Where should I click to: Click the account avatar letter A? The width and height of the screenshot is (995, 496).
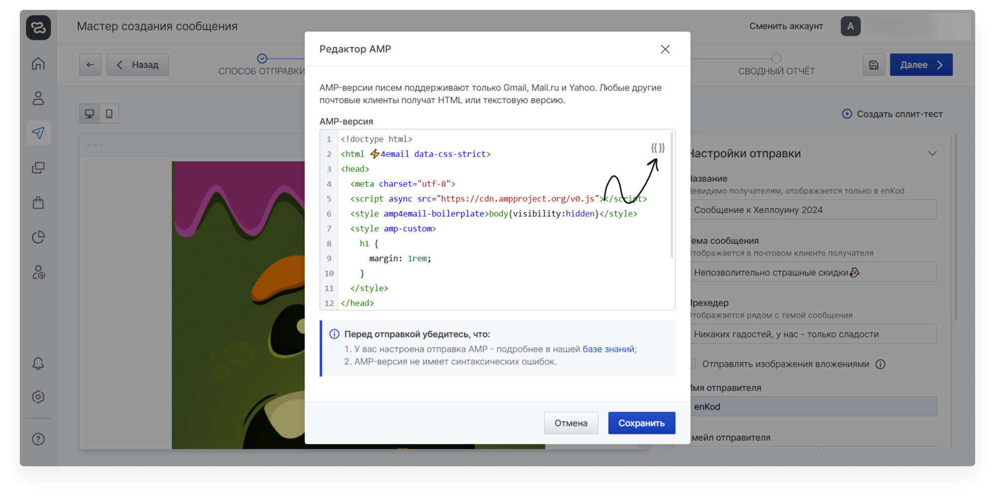(x=851, y=26)
